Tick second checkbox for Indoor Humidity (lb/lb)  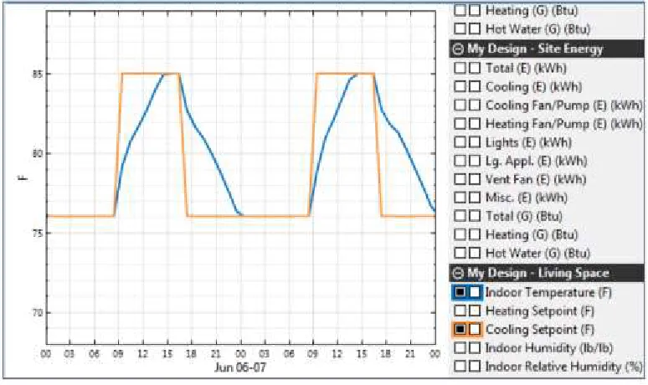[x=475, y=347]
